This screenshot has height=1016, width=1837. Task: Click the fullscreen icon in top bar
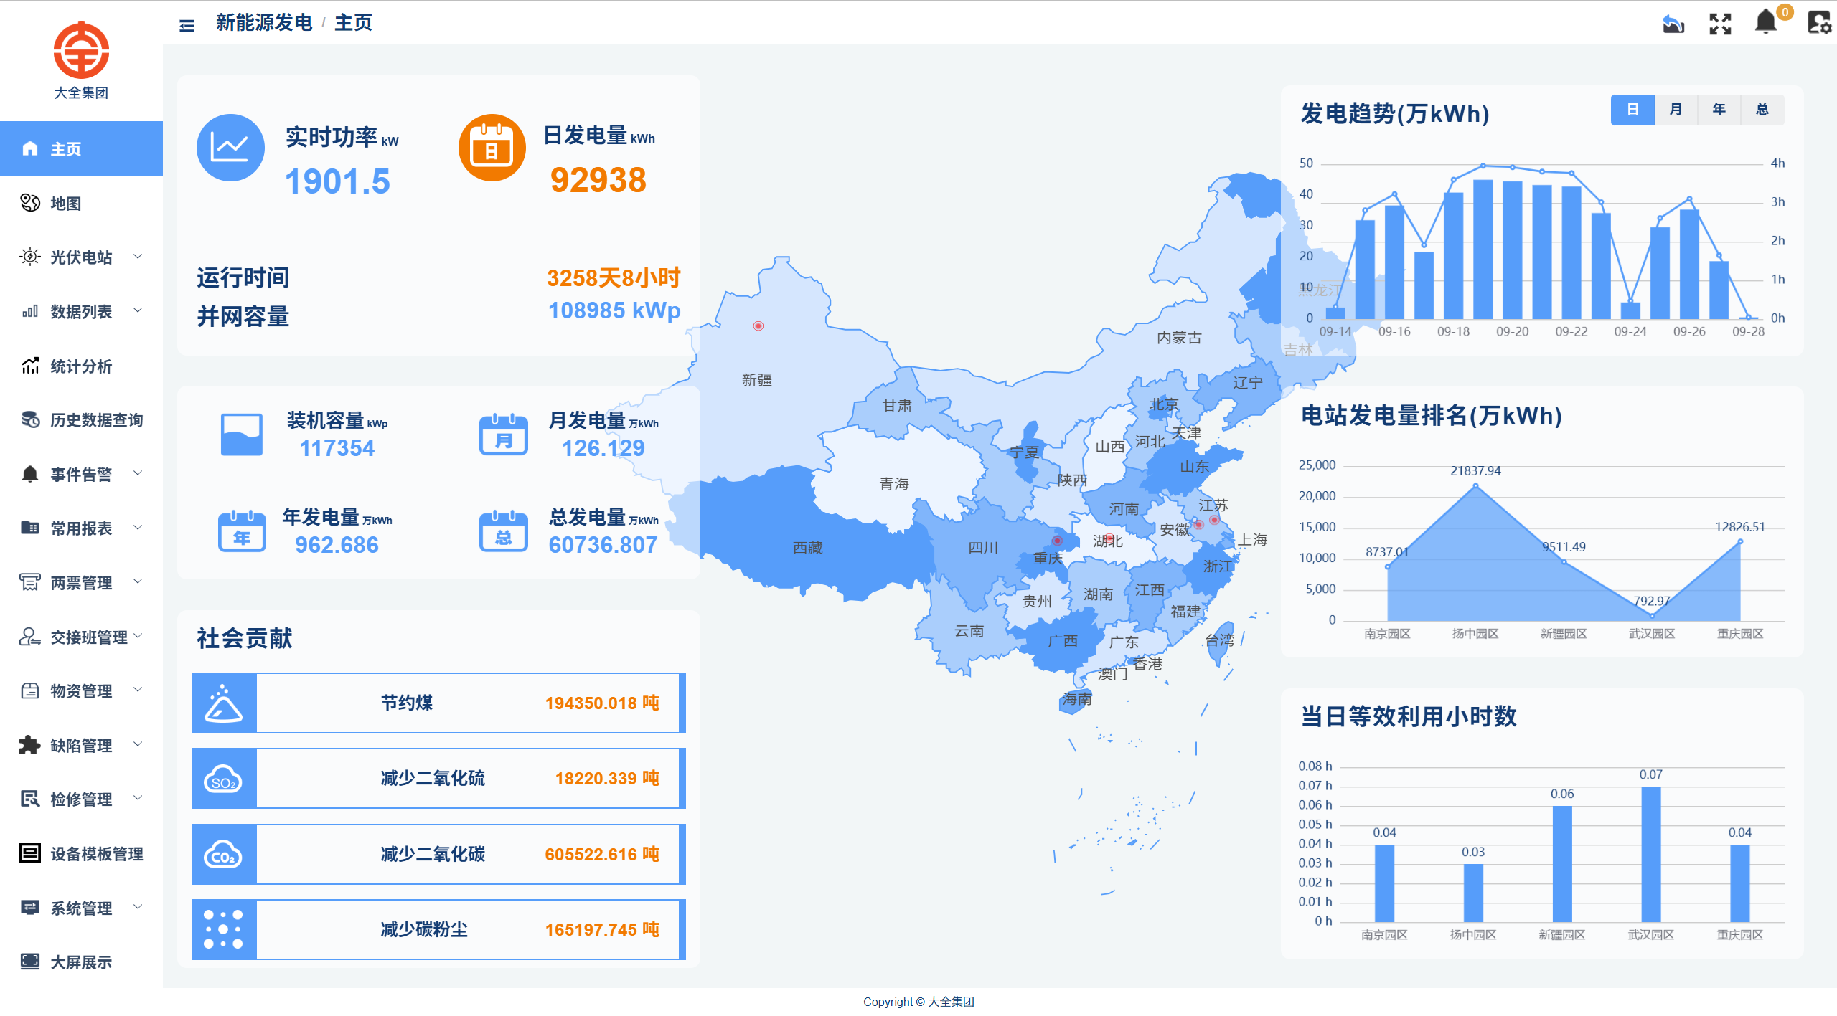click(1719, 24)
